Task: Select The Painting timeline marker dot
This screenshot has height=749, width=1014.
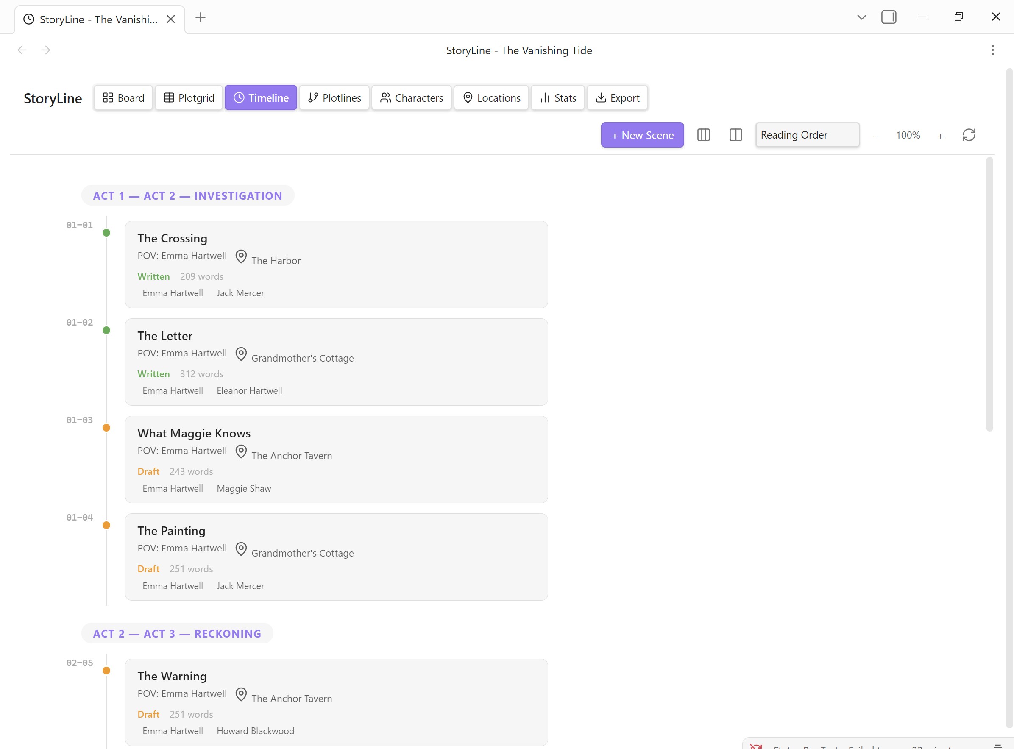Action: pyautogui.click(x=106, y=525)
